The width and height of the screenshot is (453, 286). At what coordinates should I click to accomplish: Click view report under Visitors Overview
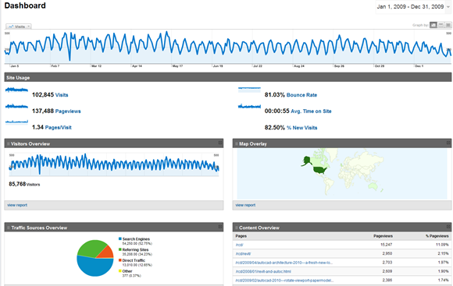tap(17, 205)
